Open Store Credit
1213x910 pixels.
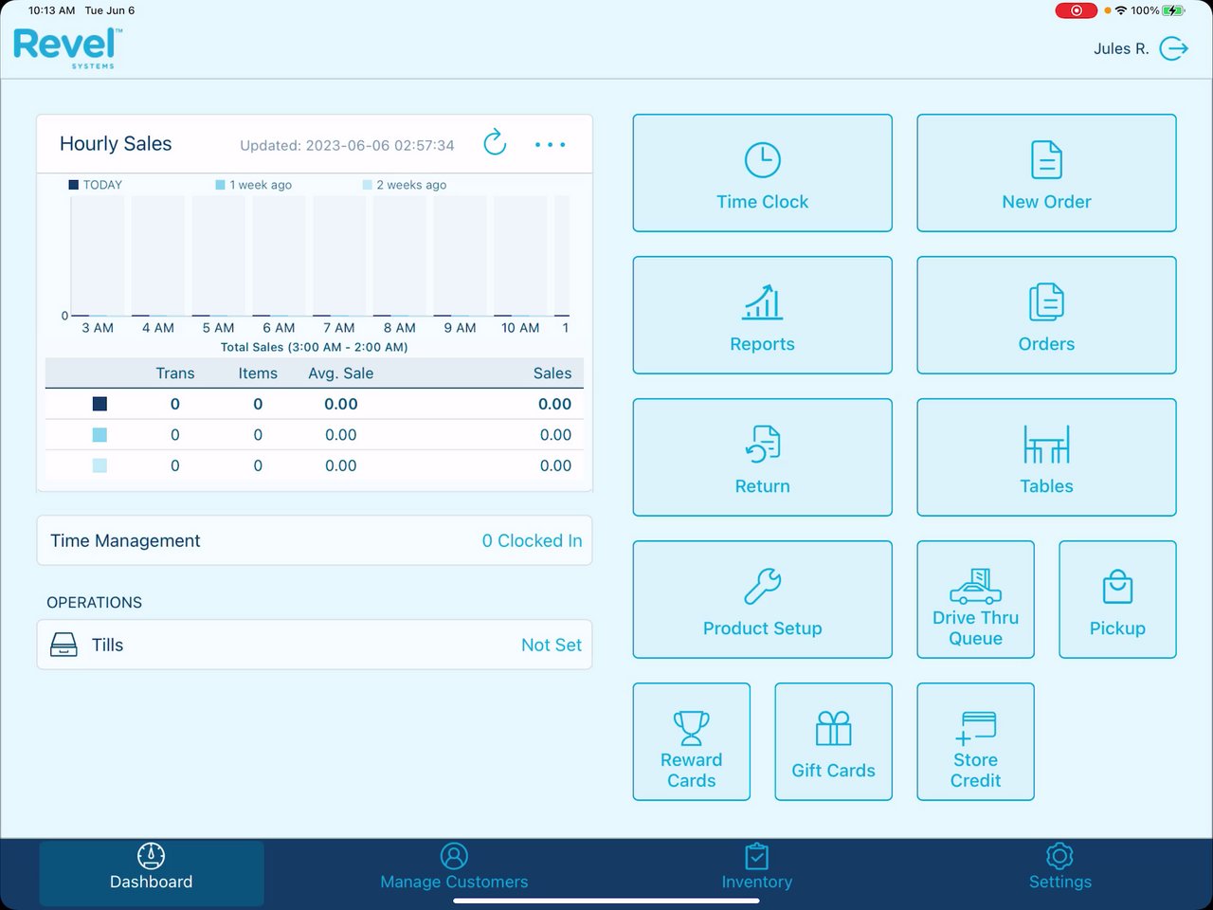[x=976, y=742]
